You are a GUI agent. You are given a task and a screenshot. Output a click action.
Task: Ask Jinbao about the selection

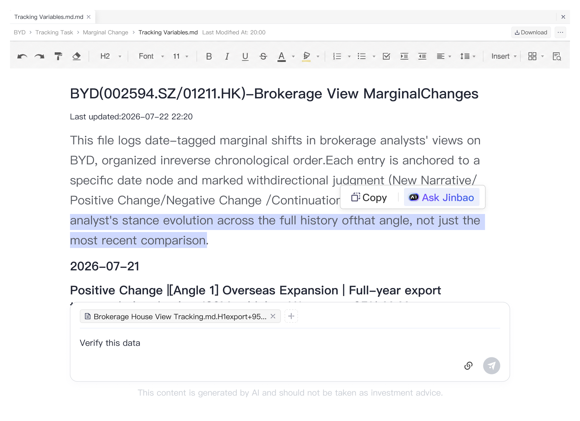442,197
